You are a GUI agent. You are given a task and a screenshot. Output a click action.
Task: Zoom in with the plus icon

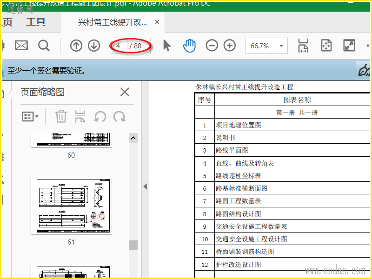[230, 46]
